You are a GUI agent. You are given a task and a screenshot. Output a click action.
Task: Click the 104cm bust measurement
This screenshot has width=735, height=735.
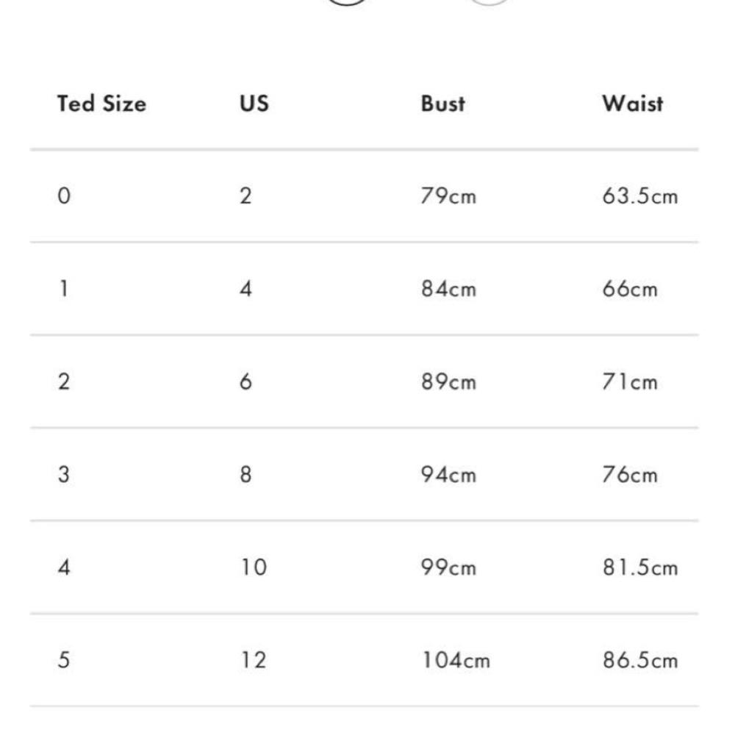[x=456, y=660]
